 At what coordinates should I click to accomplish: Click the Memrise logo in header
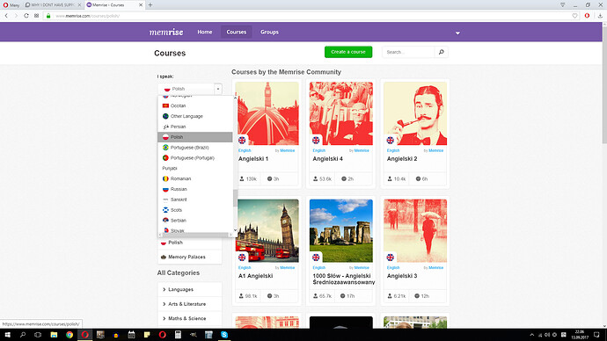click(166, 33)
